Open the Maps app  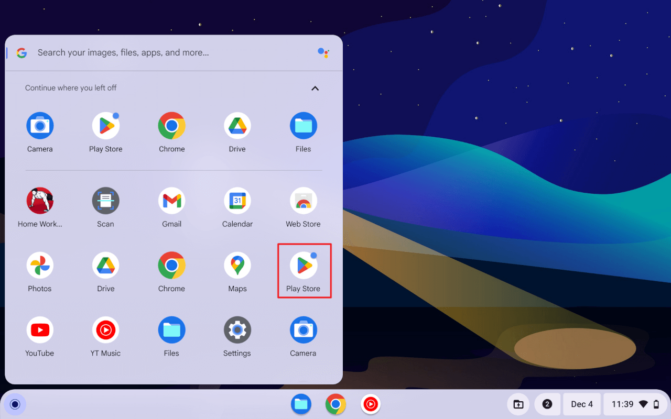(237, 266)
